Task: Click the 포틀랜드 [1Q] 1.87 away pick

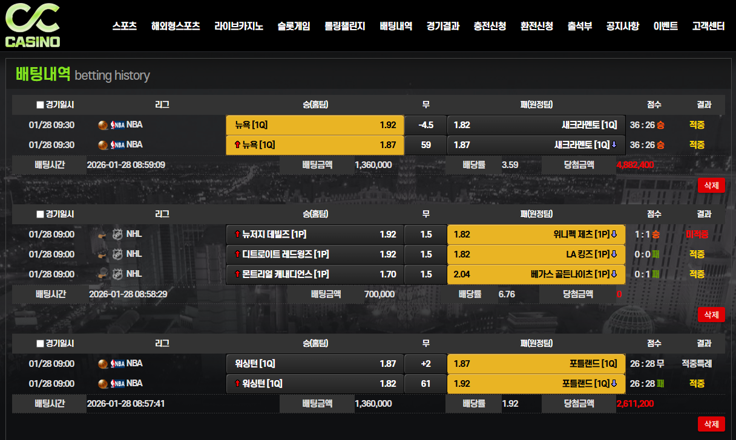Action: pos(536,364)
